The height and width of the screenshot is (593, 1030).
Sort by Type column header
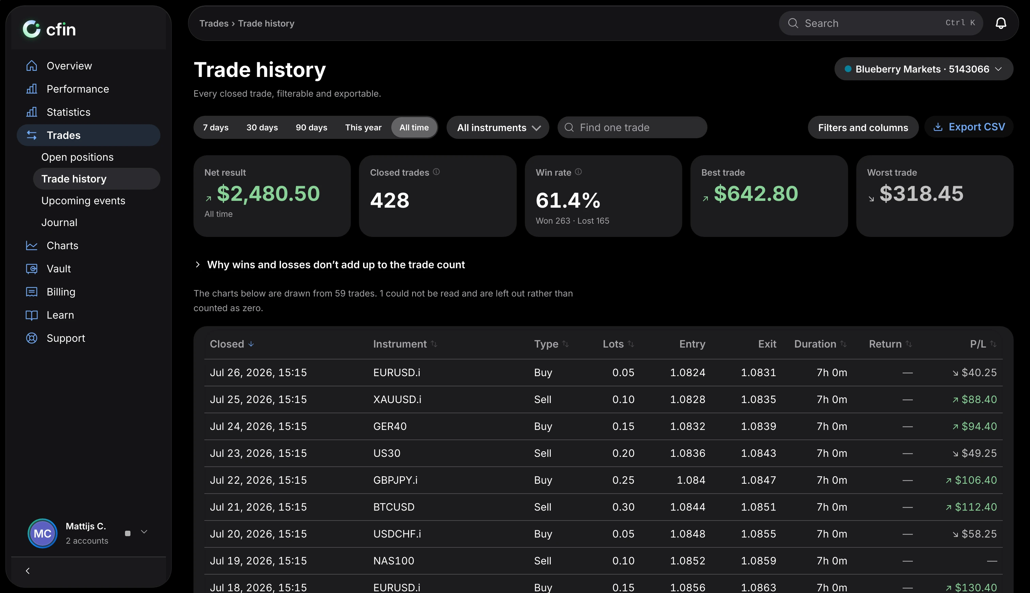tap(551, 344)
